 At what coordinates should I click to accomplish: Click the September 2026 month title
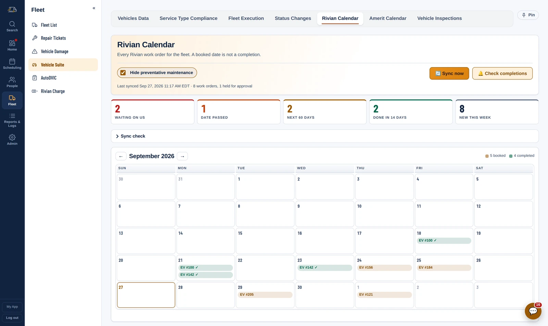point(152,156)
